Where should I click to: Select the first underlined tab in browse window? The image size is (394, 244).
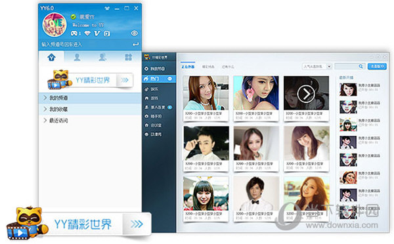188,66
